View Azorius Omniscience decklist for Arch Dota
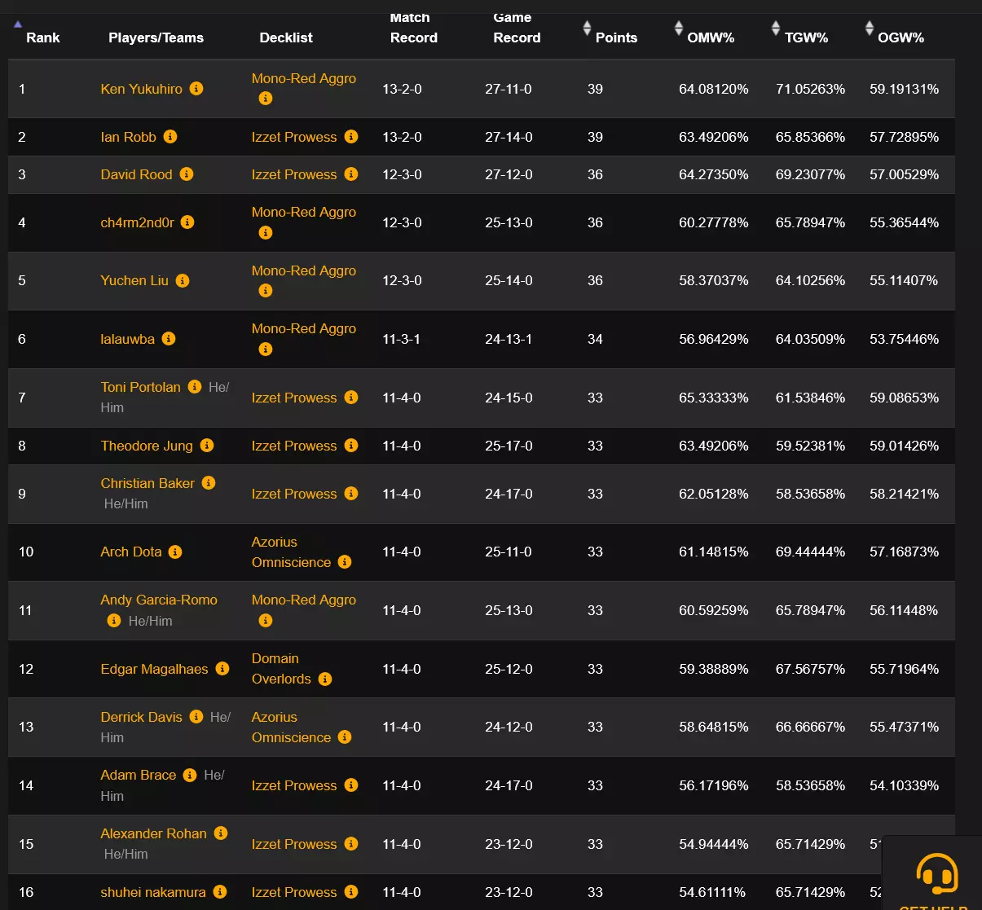 point(292,552)
